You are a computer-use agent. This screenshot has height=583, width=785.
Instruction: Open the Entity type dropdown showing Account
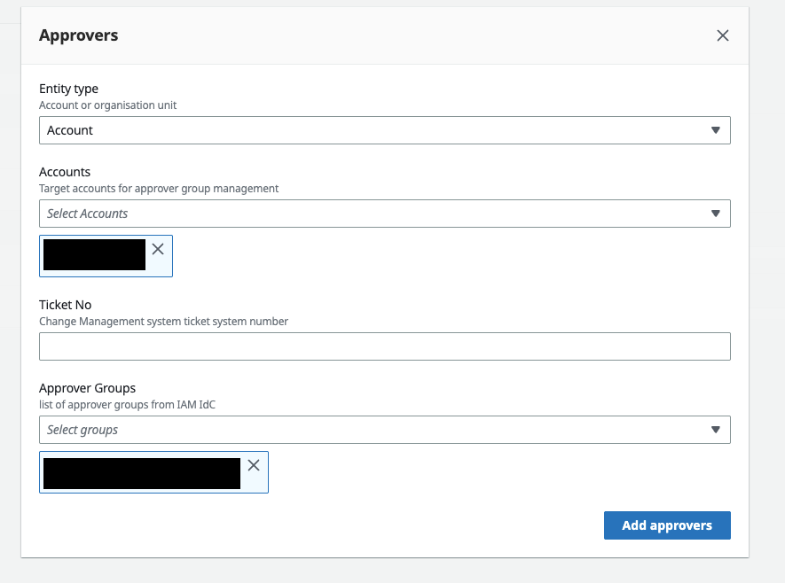click(x=373, y=130)
